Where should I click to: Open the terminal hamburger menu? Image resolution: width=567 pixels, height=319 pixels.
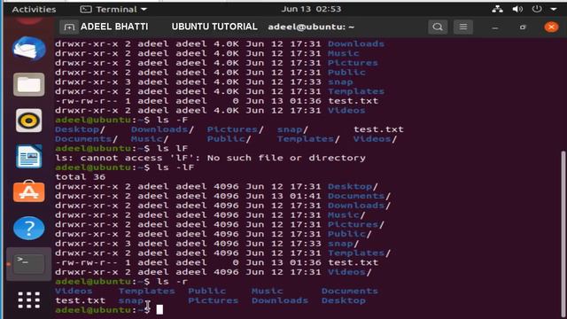[462, 27]
